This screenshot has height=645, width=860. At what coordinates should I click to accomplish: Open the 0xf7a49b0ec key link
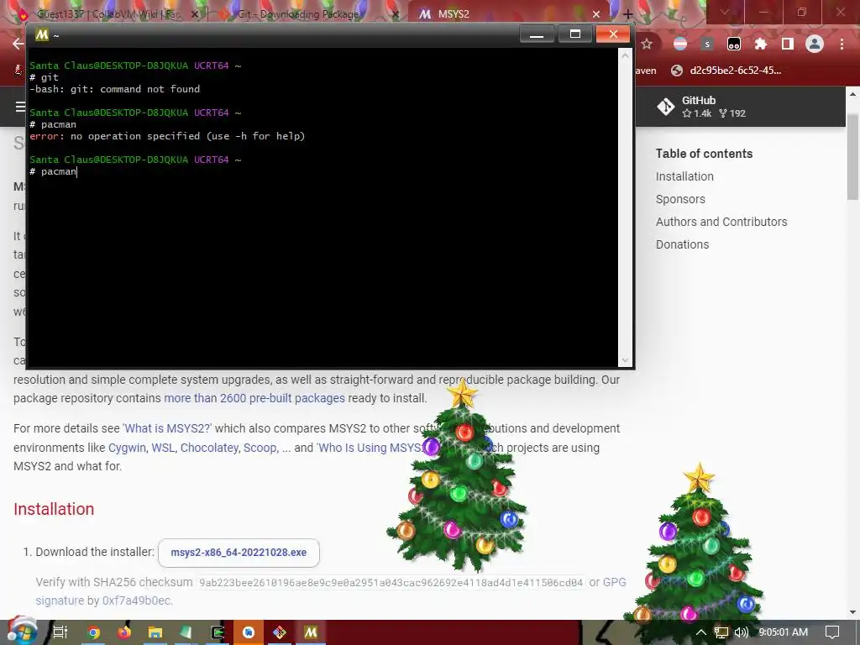pyautogui.click(x=137, y=600)
